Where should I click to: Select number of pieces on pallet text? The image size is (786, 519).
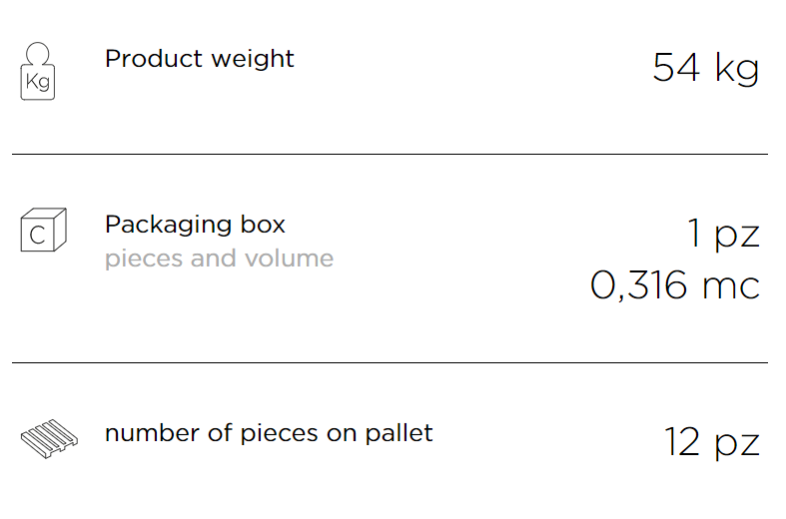pyautogui.click(x=269, y=433)
